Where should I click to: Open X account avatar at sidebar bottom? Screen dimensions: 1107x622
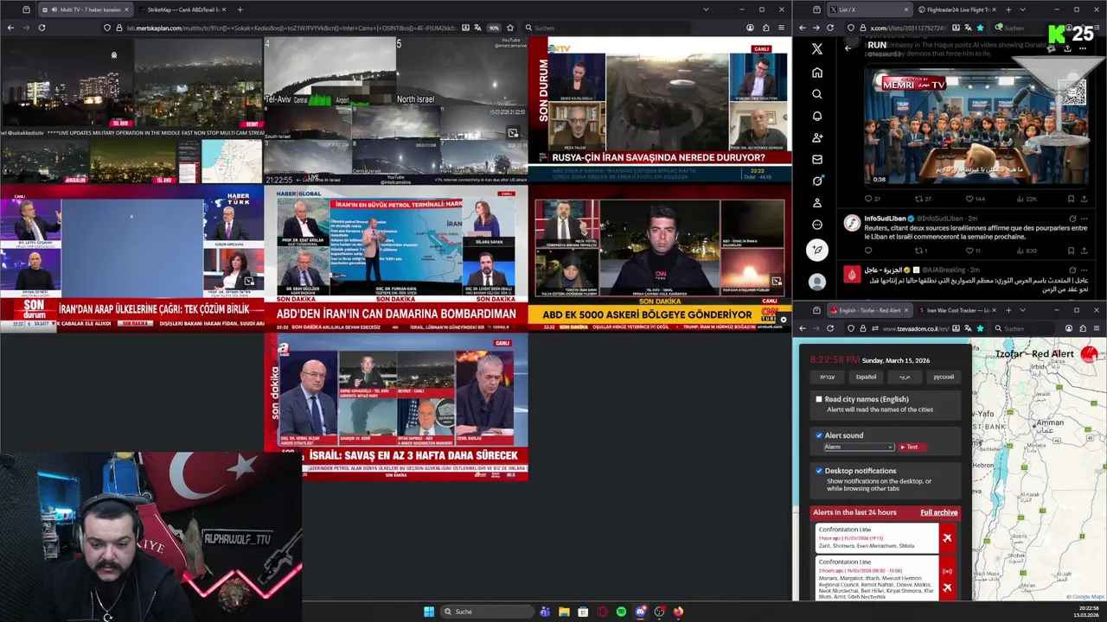click(817, 282)
